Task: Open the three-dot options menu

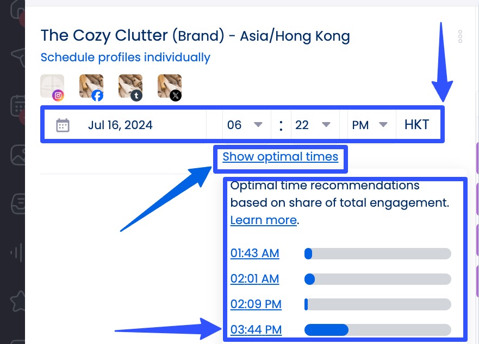Action: [x=460, y=36]
